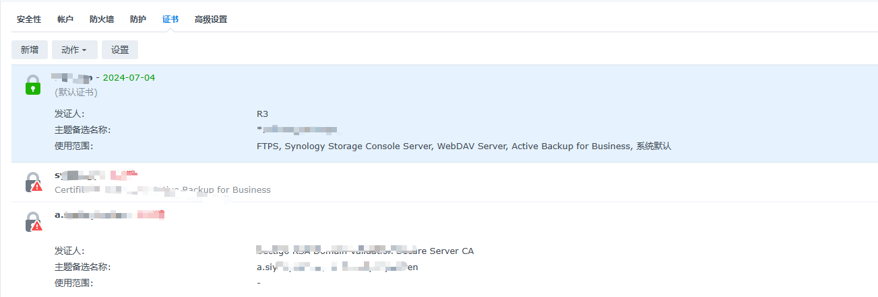Click the 设置 button
The height and width of the screenshot is (297, 878).
click(x=120, y=50)
